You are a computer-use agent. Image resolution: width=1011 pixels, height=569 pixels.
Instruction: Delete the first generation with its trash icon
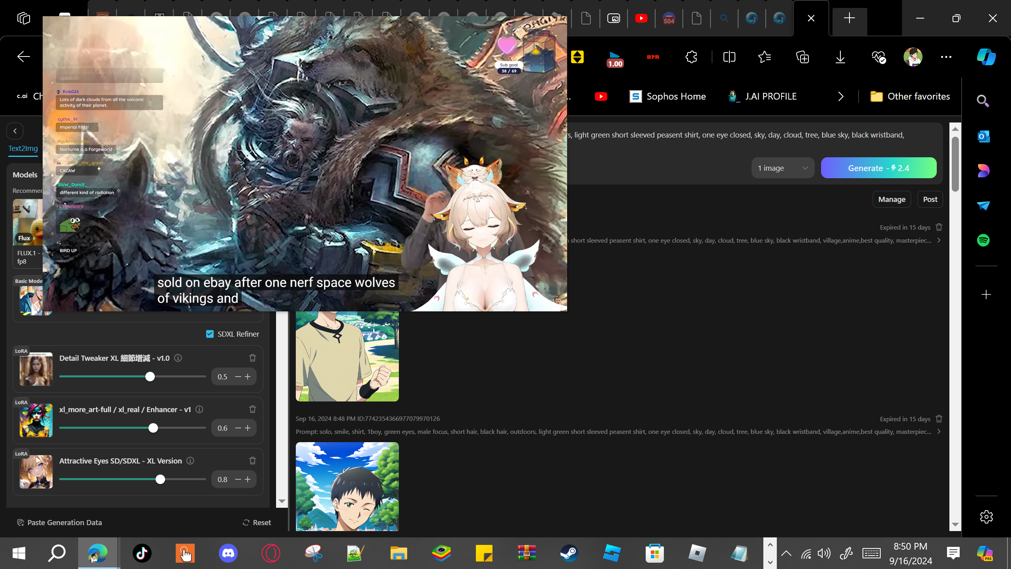[939, 227]
